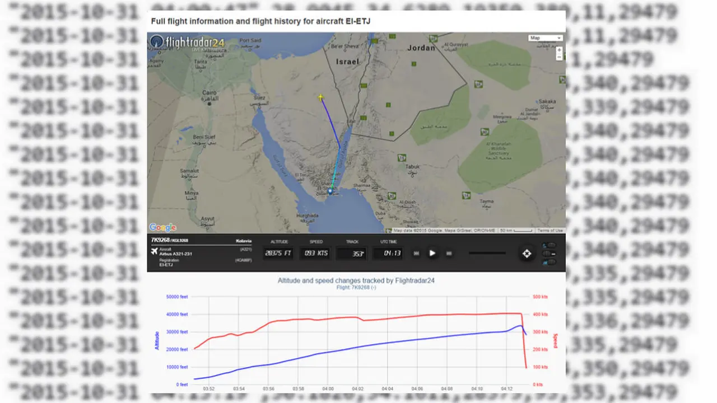Toggle the middle playback option switch

(x=550, y=254)
